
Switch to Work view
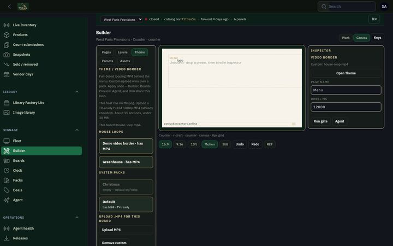[346, 38]
